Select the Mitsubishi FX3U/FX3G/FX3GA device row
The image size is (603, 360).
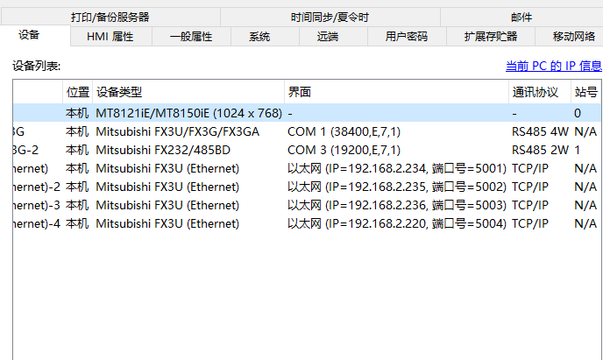click(177, 131)
